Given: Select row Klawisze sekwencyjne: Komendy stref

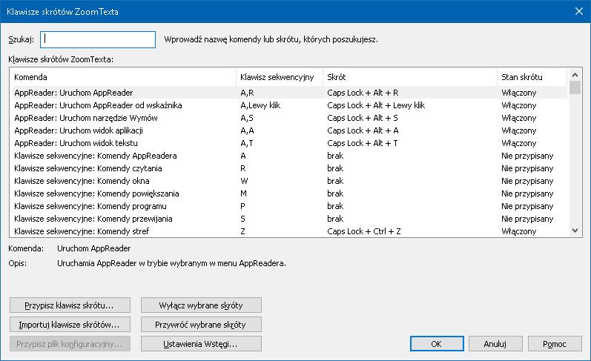Looking at the screenshot, I should point(288,231).
